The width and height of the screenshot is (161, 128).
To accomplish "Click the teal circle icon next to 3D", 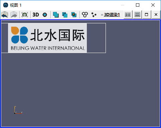I will (45, 15).
